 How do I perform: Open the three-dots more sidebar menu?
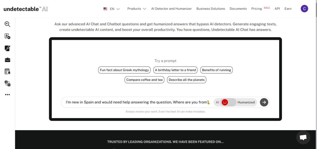pyautogui.click(x=7, y=94)
